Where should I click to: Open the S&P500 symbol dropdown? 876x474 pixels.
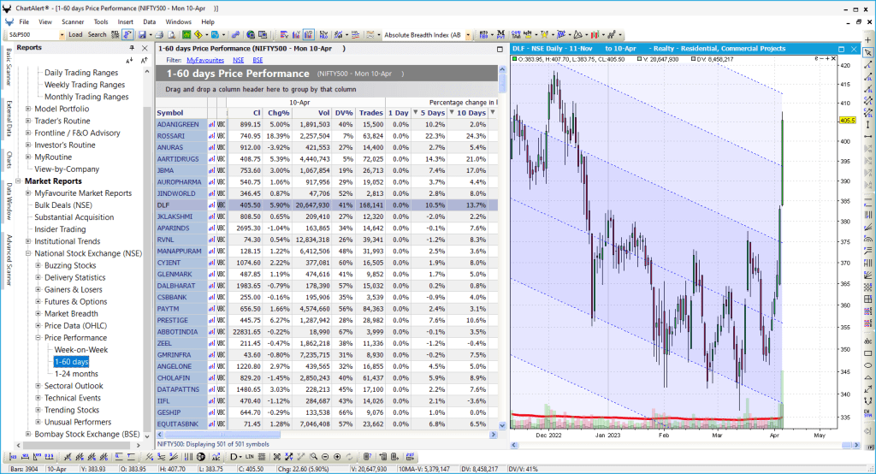pyautogui.click(x=62, y=35)
